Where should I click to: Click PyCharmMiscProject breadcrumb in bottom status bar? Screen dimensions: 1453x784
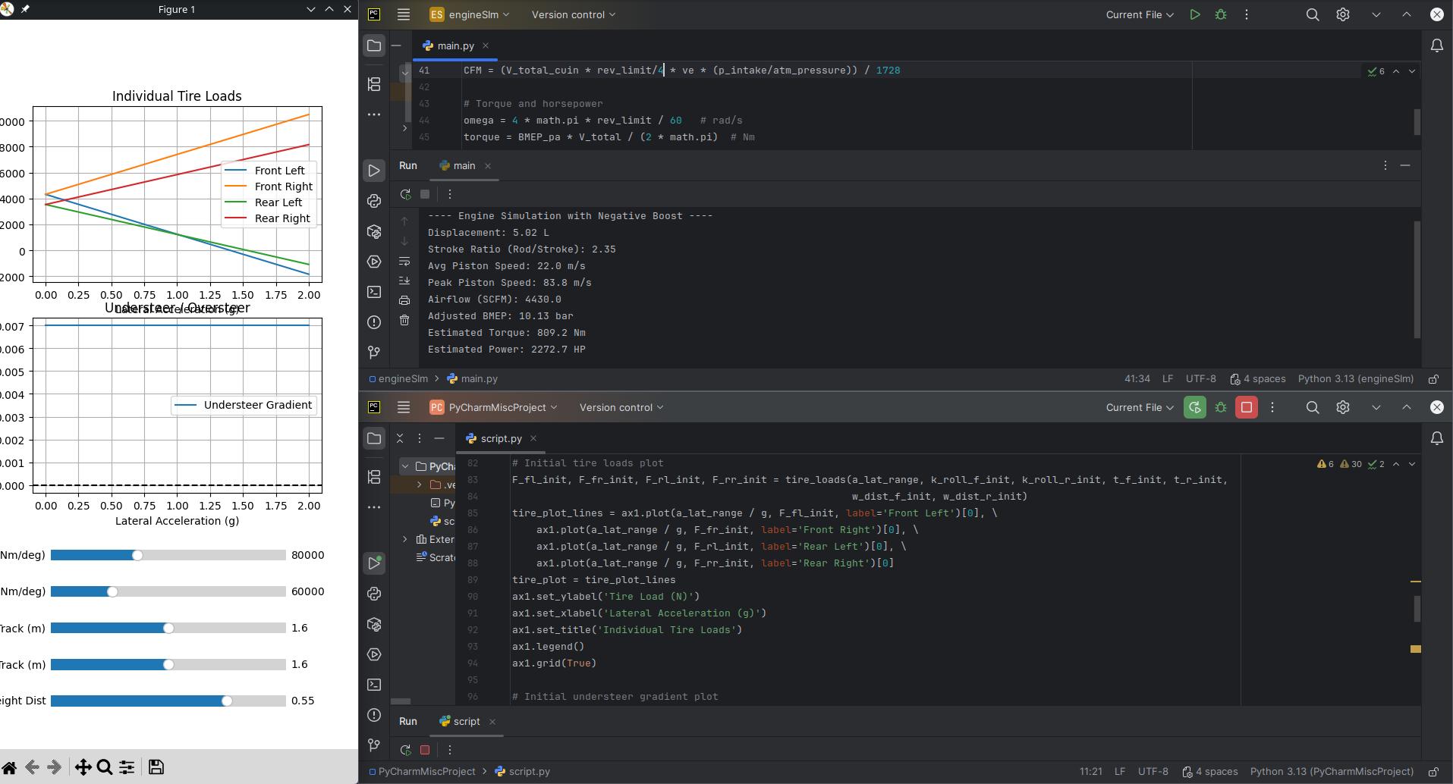pyautogui.click(x=426, y=772)
